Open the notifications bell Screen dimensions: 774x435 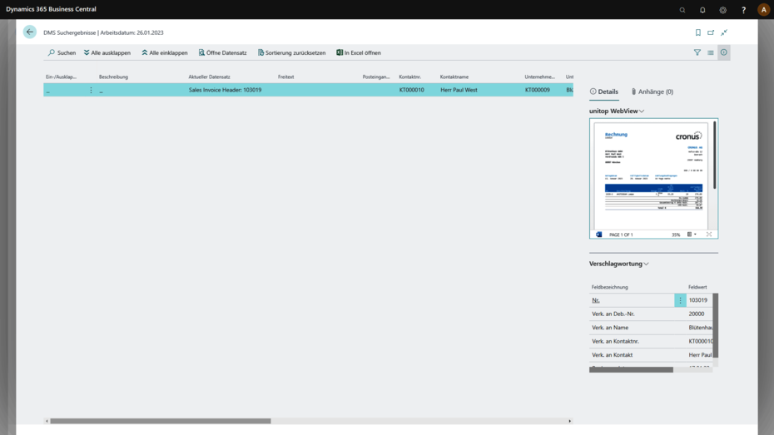702,10
